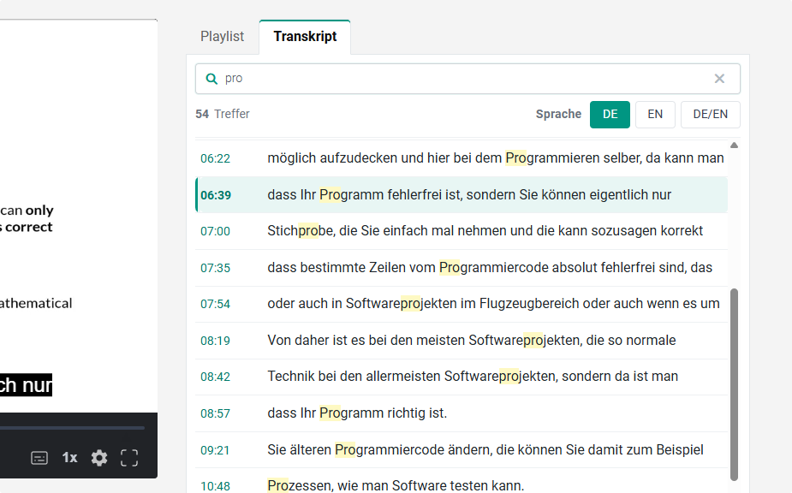Click the search magnifier icon
Image resolution: width=792 pixels, height=493 pixels.
(211, 79)
